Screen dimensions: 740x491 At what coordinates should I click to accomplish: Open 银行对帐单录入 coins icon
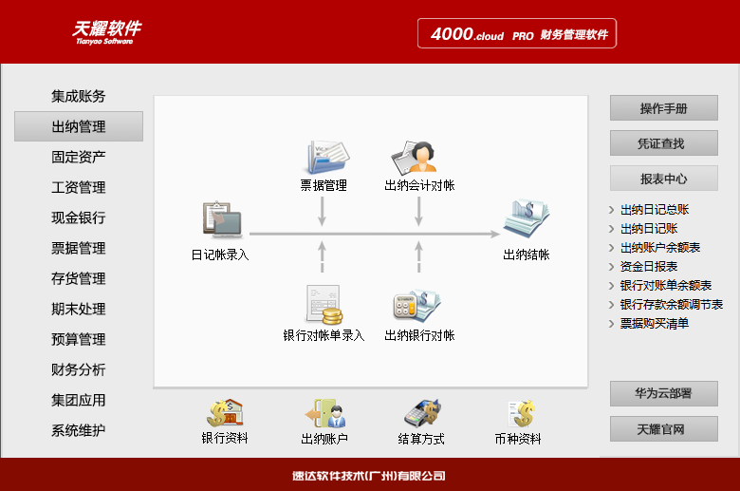pos(324,304)
